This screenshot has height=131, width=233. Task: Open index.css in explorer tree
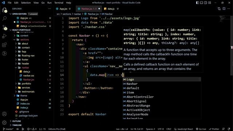25,104
